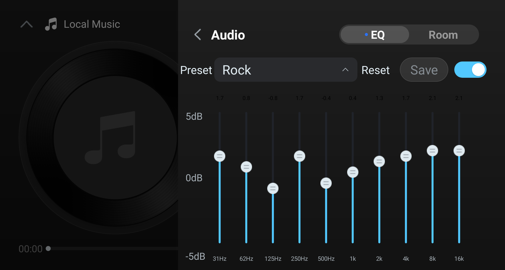Viewport: 505px width, 270px height.
Task: Click the 125Hz slider handle
Action: pyautogui.click(x=273, y=188)
